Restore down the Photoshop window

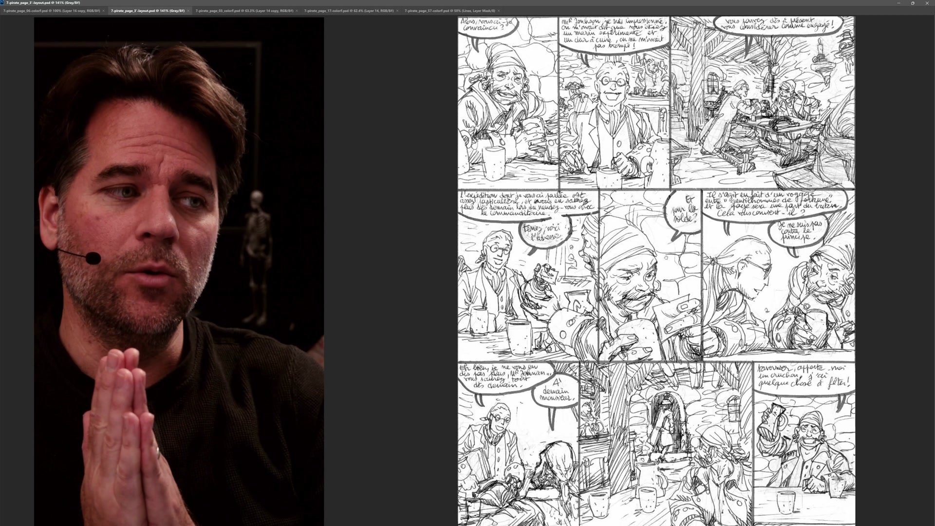(x=913, y=3)
